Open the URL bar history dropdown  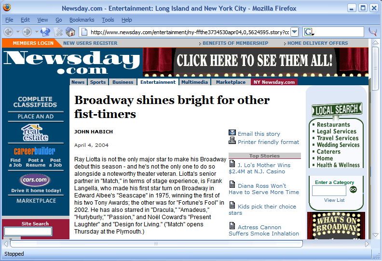pyautogui.click(x=295, y=32)
